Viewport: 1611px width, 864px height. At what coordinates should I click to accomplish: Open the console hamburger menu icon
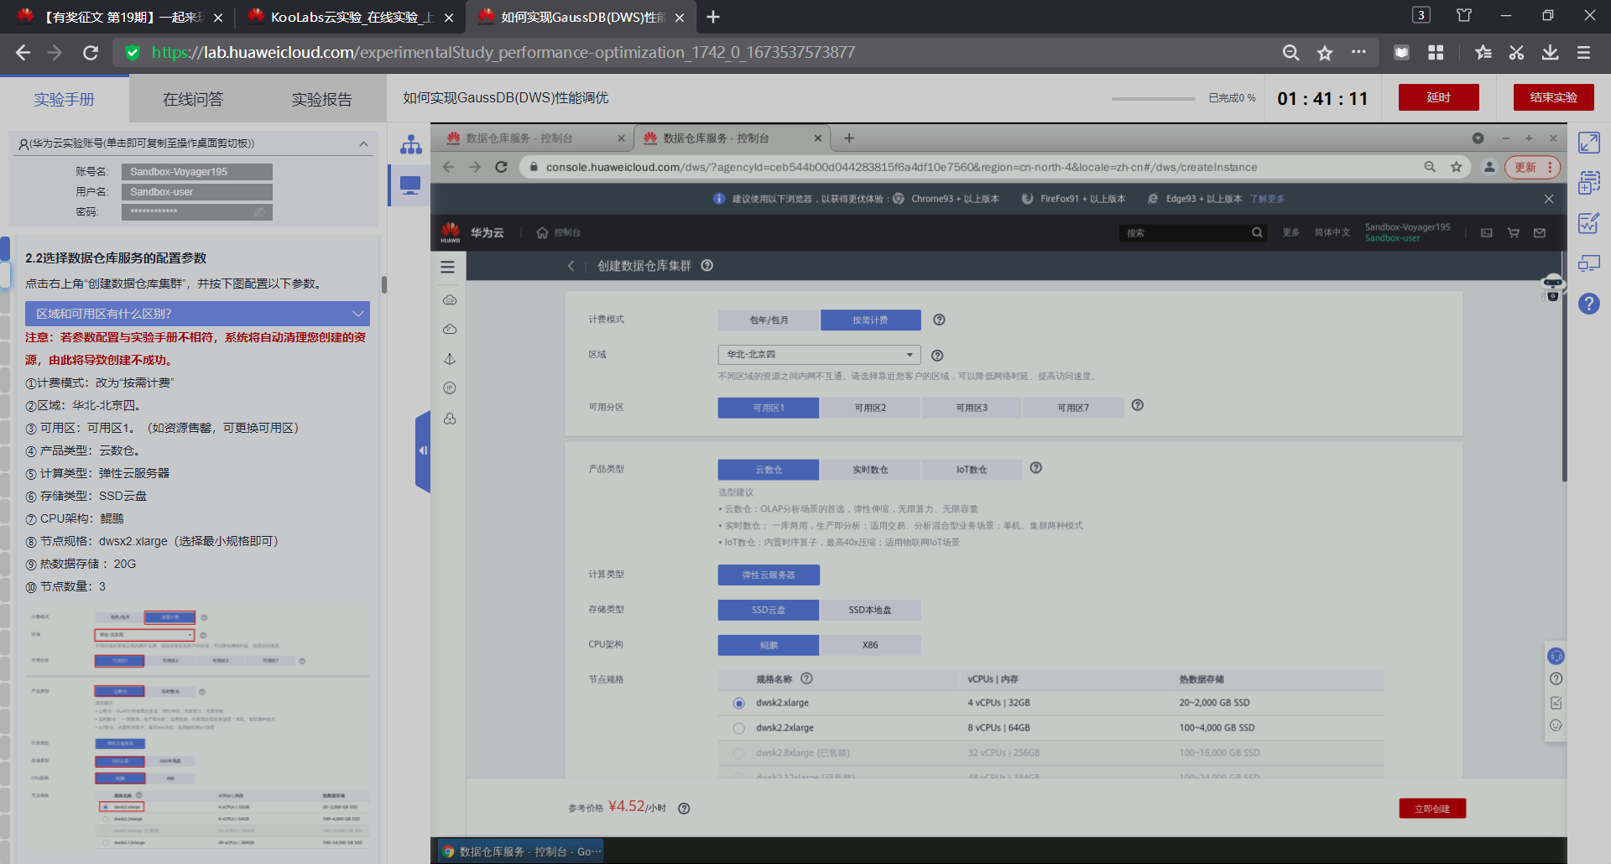[448, 267]
